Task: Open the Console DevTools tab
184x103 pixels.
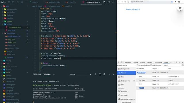Action: pyautogui.click(x=135, y=62)
